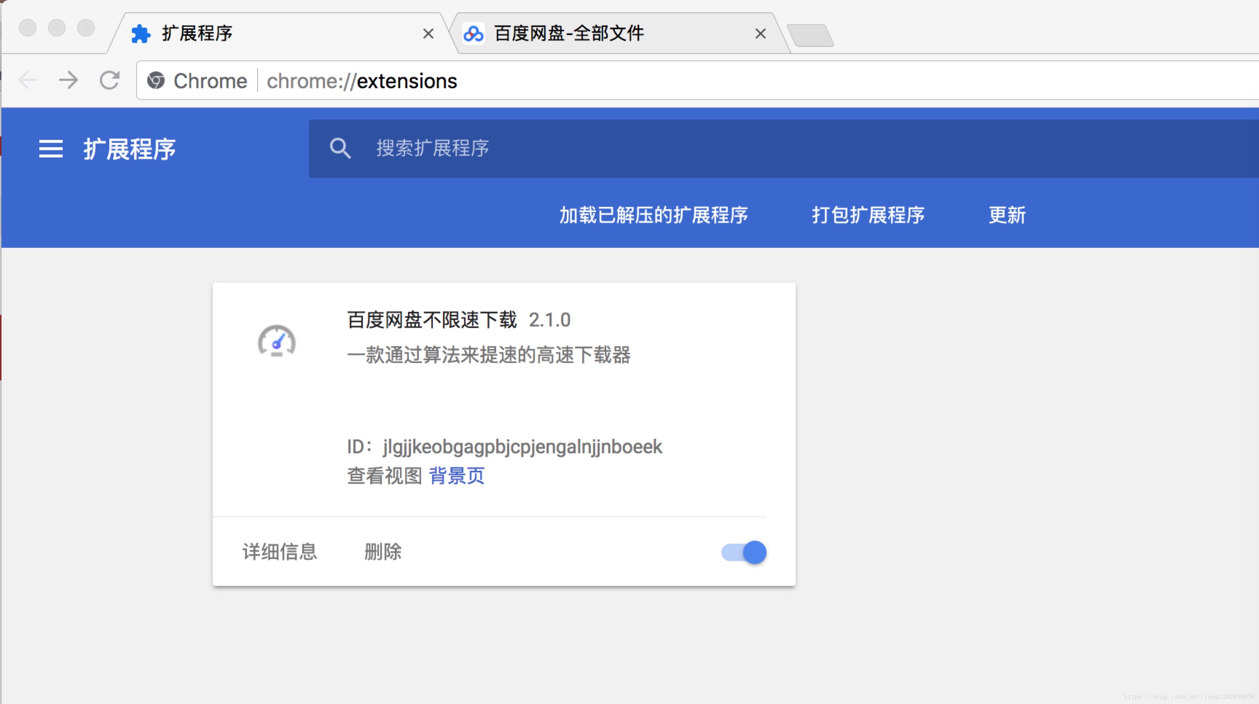
Task: Focus the 搜索扩展程序 search field
Action: click(x=587, y=148)
